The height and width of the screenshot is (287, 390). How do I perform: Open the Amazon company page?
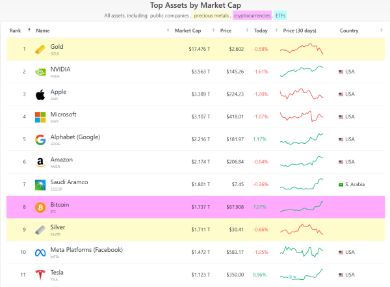(62, 159)
